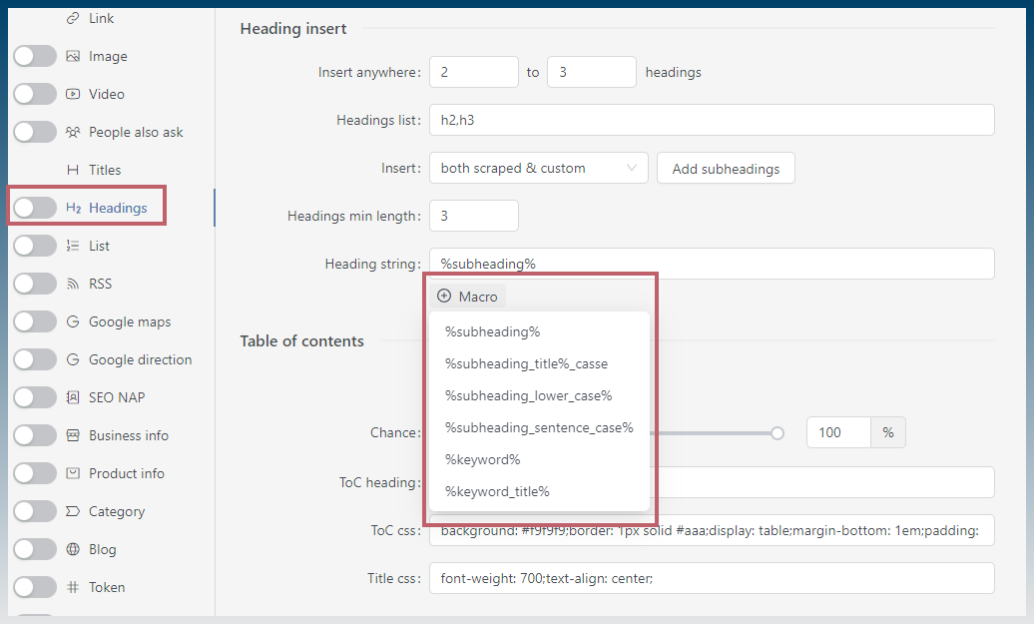Click the Business info storefront icon

click(x=73, y=435)
